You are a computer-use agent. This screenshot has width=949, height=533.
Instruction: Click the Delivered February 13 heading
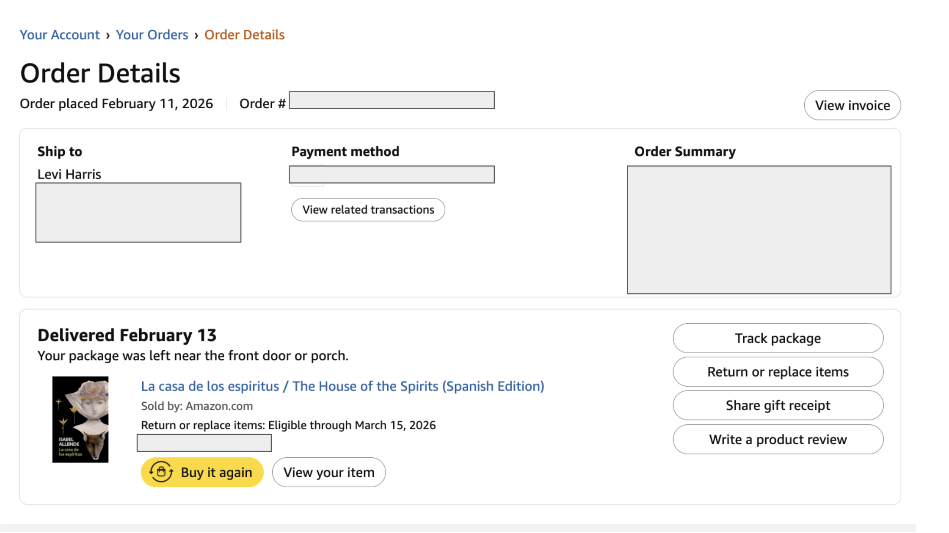click(127, 335)
